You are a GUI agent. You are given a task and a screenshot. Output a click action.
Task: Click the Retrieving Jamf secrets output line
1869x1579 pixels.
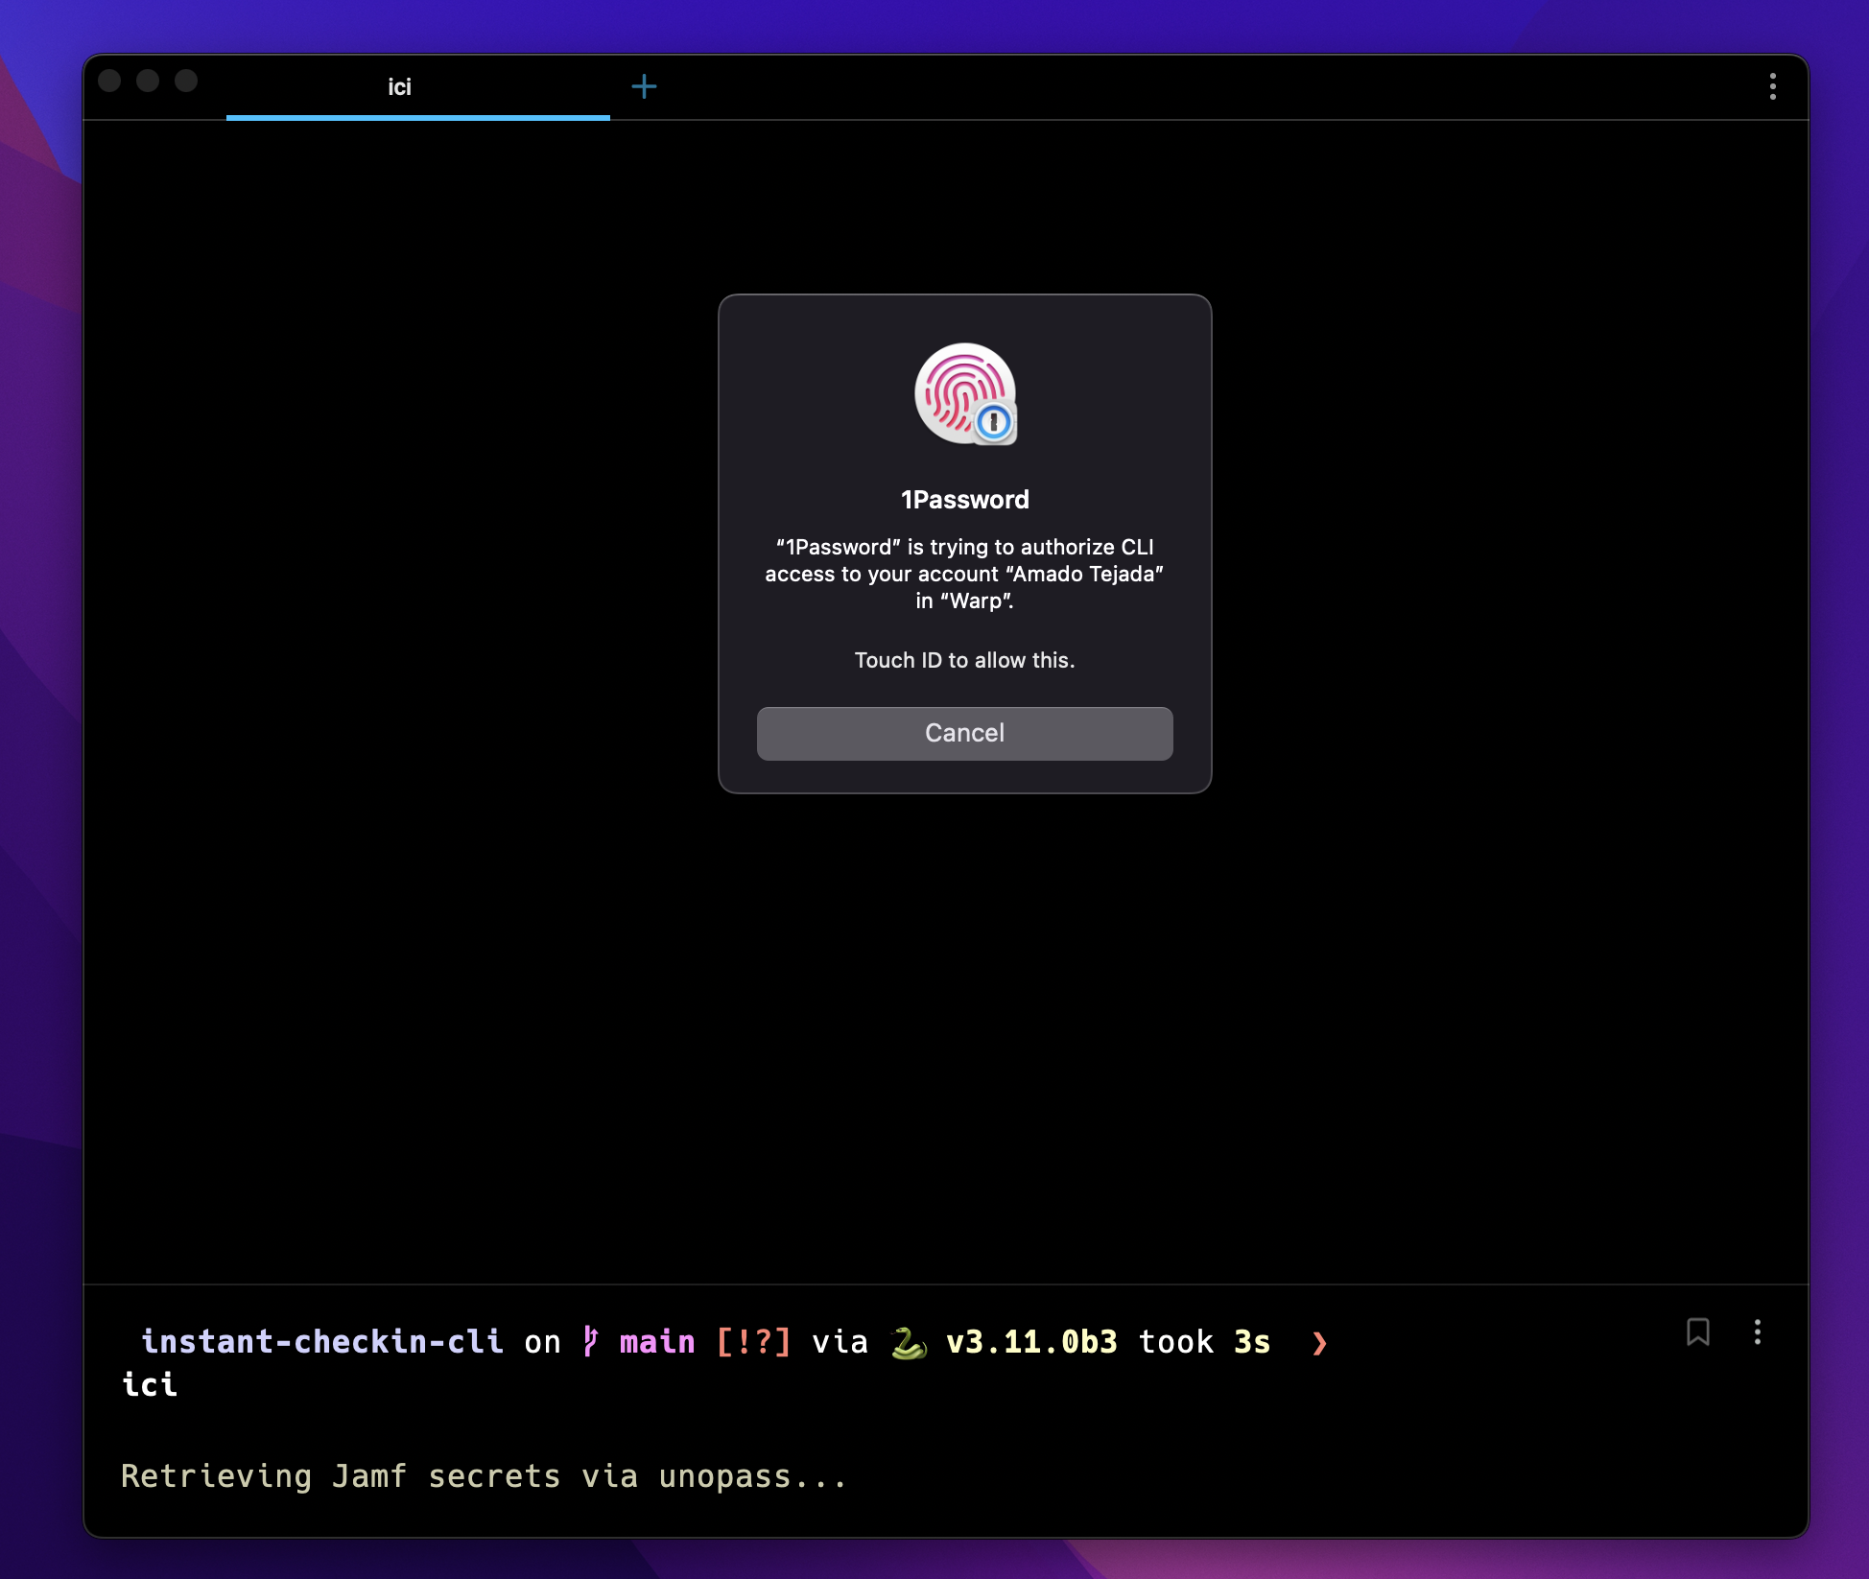click(484, 1475)
